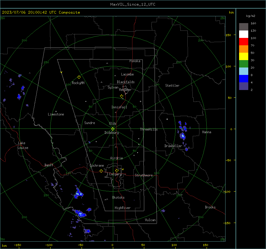Click the Okotoks city label

click(118, 197)
